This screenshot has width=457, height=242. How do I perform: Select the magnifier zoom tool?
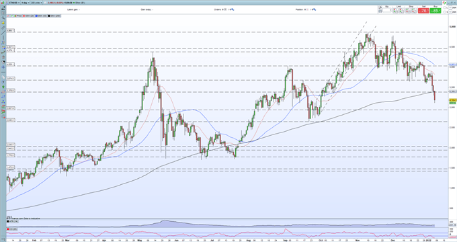pyautogui.click(x=3, y=17)
